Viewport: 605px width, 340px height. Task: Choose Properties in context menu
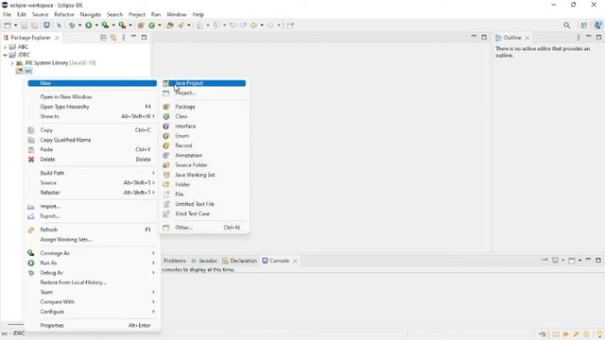[93, 325]
